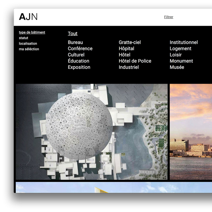Filter projects by Conférence

80,49
